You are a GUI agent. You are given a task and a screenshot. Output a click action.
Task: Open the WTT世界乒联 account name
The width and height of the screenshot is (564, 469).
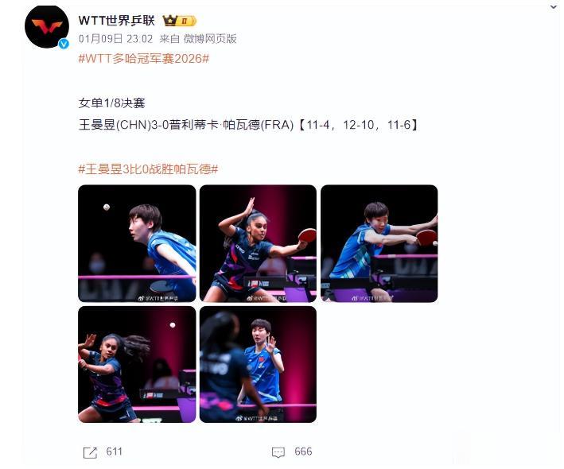click(x=117, y=21)
